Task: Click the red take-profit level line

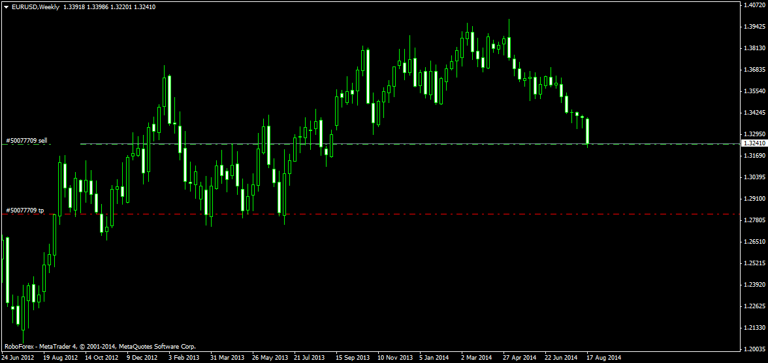Action: (x=370, y=214)
